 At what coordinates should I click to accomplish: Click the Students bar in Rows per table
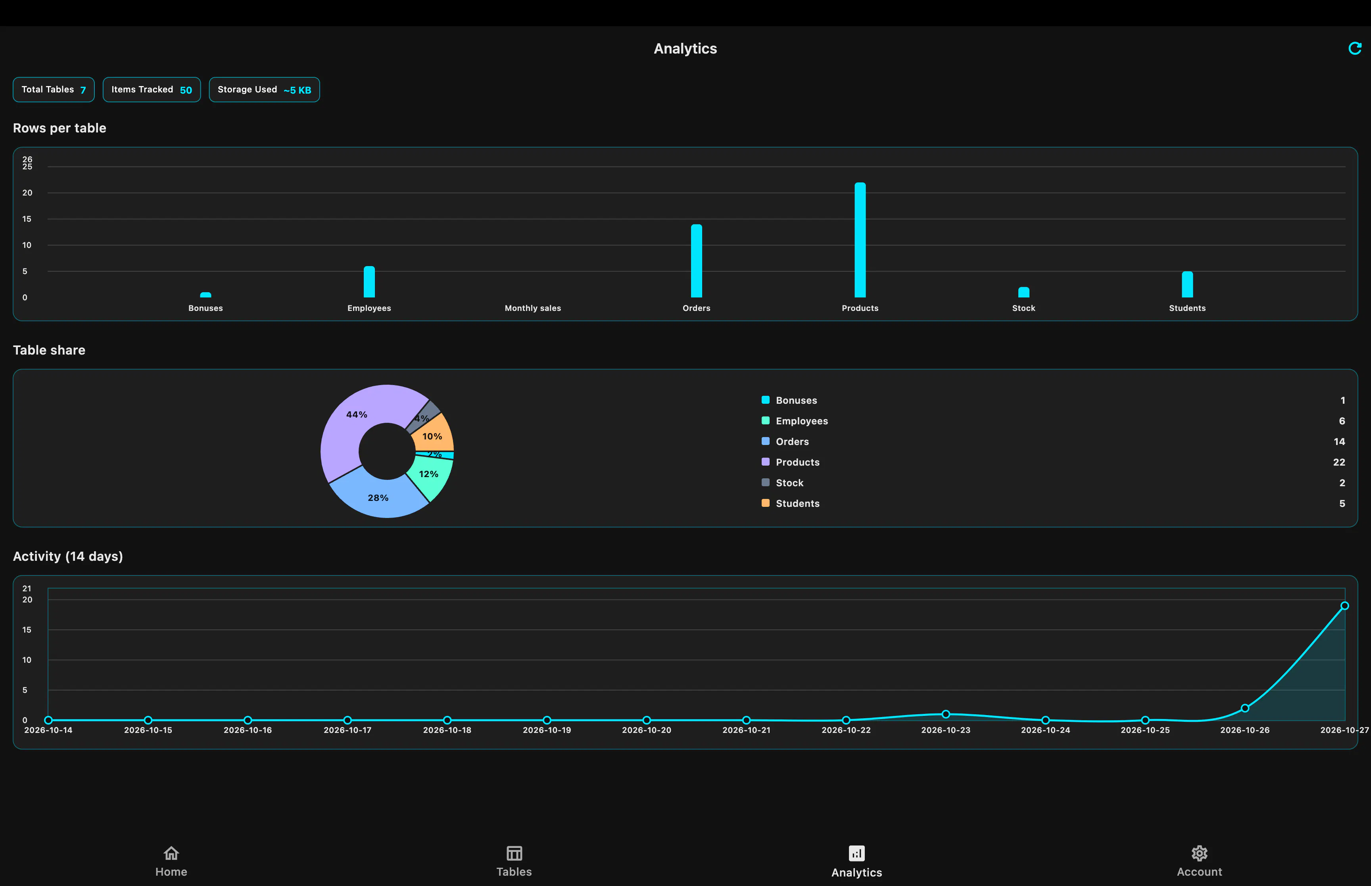tap(1187, 284)
